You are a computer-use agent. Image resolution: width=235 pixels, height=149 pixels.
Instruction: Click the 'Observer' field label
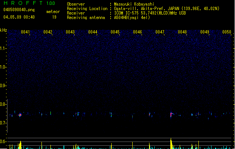click(76, 4)
